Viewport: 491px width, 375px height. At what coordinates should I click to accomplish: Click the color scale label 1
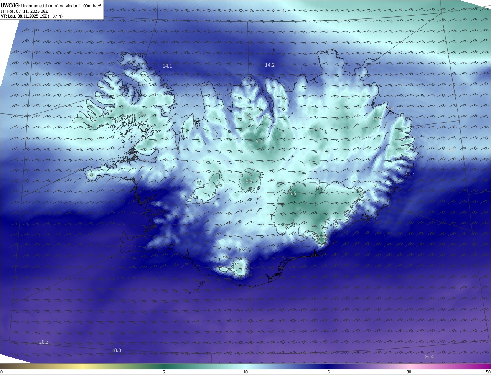coord(82,372)
